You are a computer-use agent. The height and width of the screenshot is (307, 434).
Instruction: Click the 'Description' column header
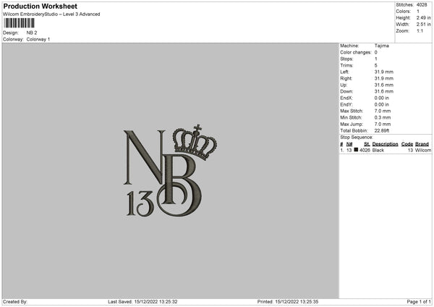click(385, 144)
